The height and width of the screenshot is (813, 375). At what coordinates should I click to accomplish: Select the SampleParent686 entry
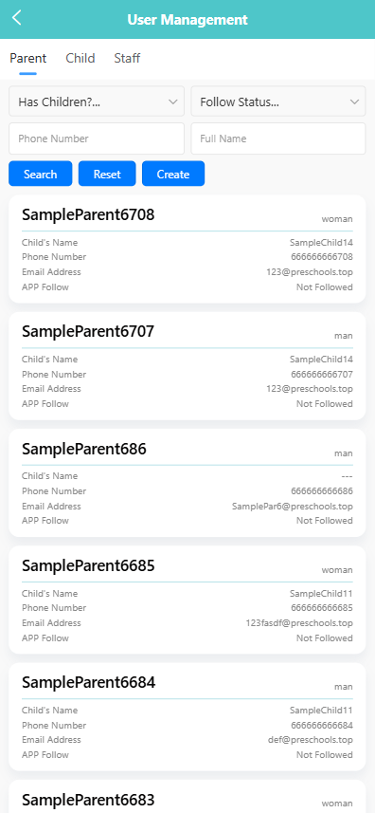(187, 483)
